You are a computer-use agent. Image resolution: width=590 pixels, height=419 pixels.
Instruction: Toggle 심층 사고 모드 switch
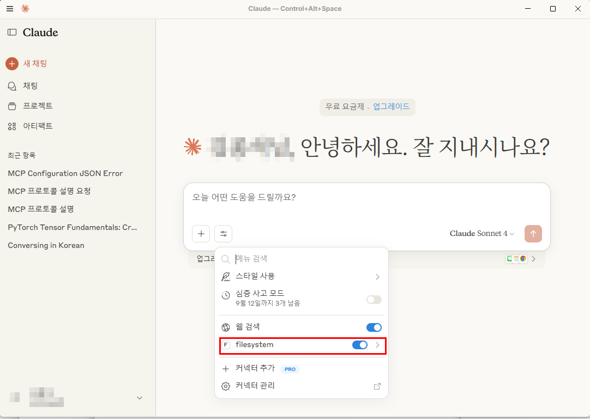tap(374, 300)
